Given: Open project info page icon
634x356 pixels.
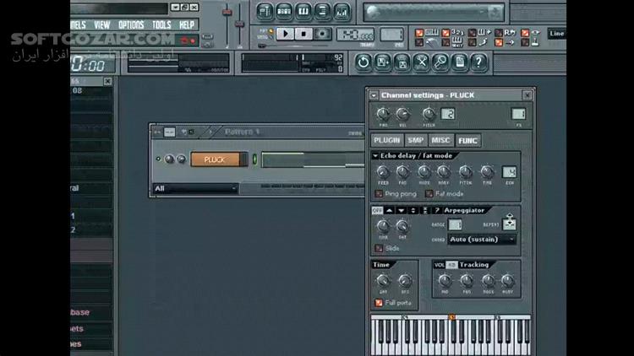Looking at the screenshot, I should point(460,62).
